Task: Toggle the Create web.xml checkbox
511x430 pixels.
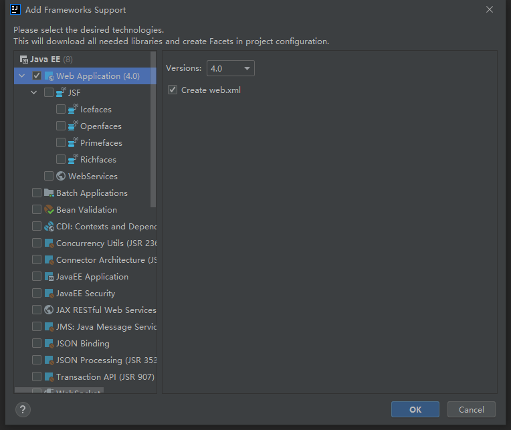Action: [173, 90]
